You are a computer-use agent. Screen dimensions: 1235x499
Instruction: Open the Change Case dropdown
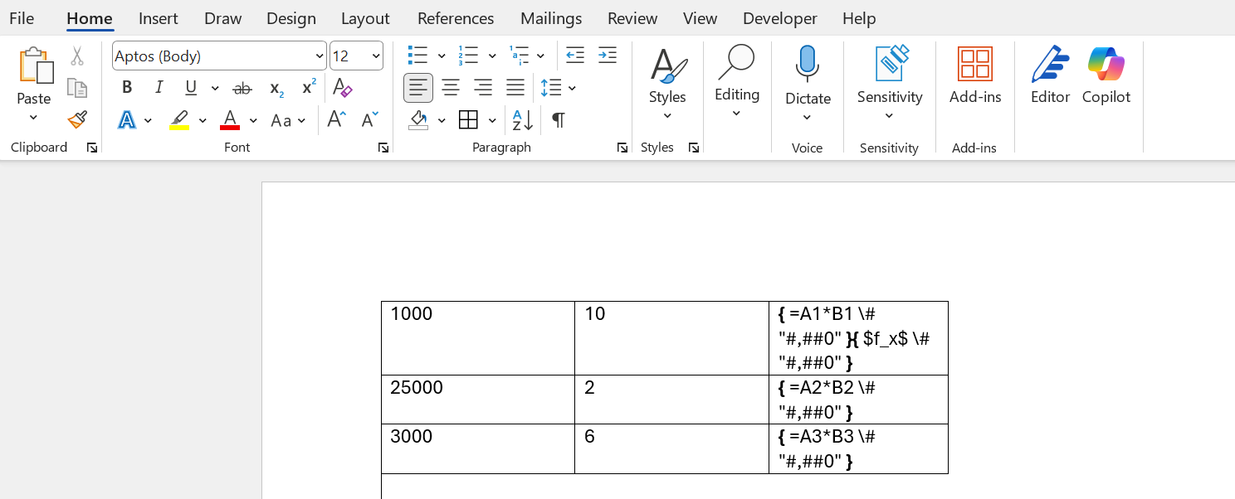[x=289, y=121]
